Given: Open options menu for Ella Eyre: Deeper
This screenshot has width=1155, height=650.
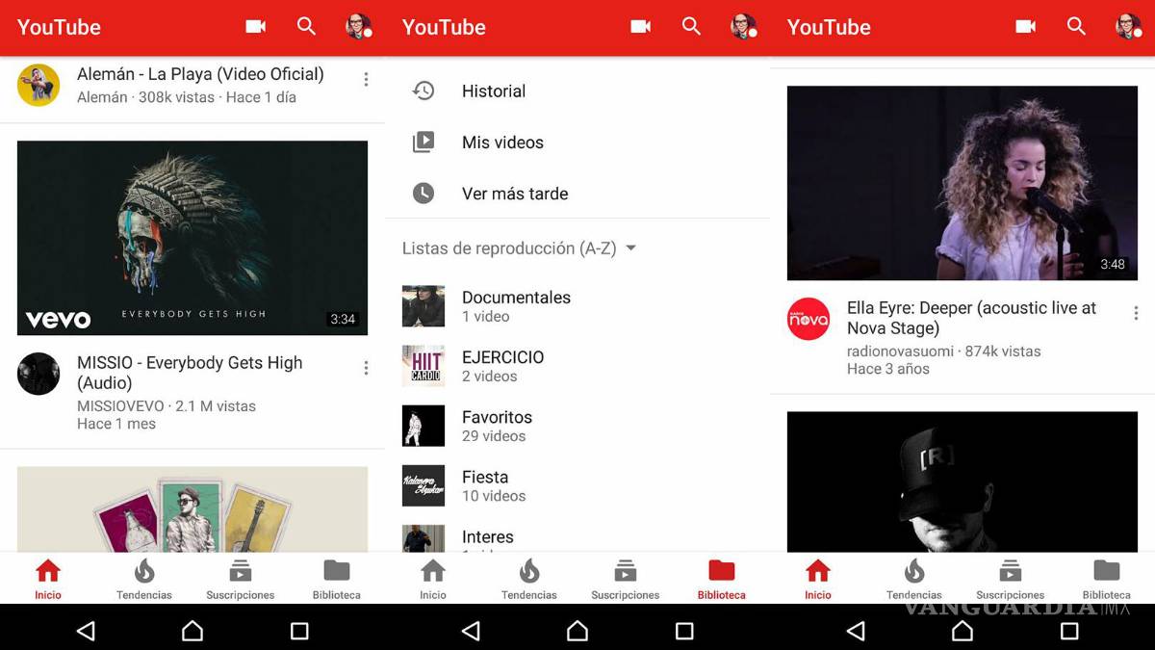Looking at the screenshot, I should (x=1136, y=313).
